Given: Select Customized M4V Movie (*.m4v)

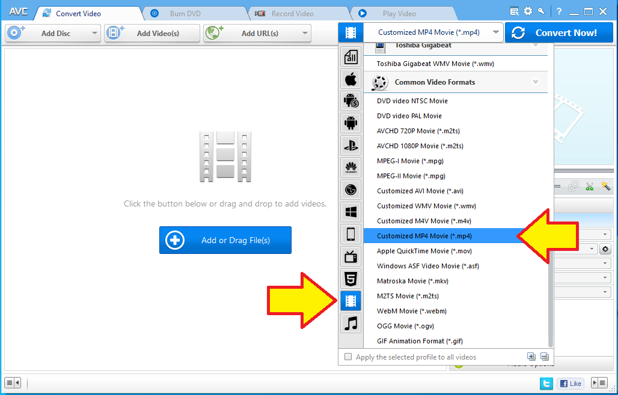Looking at the screenshot, I should (455, 221).
